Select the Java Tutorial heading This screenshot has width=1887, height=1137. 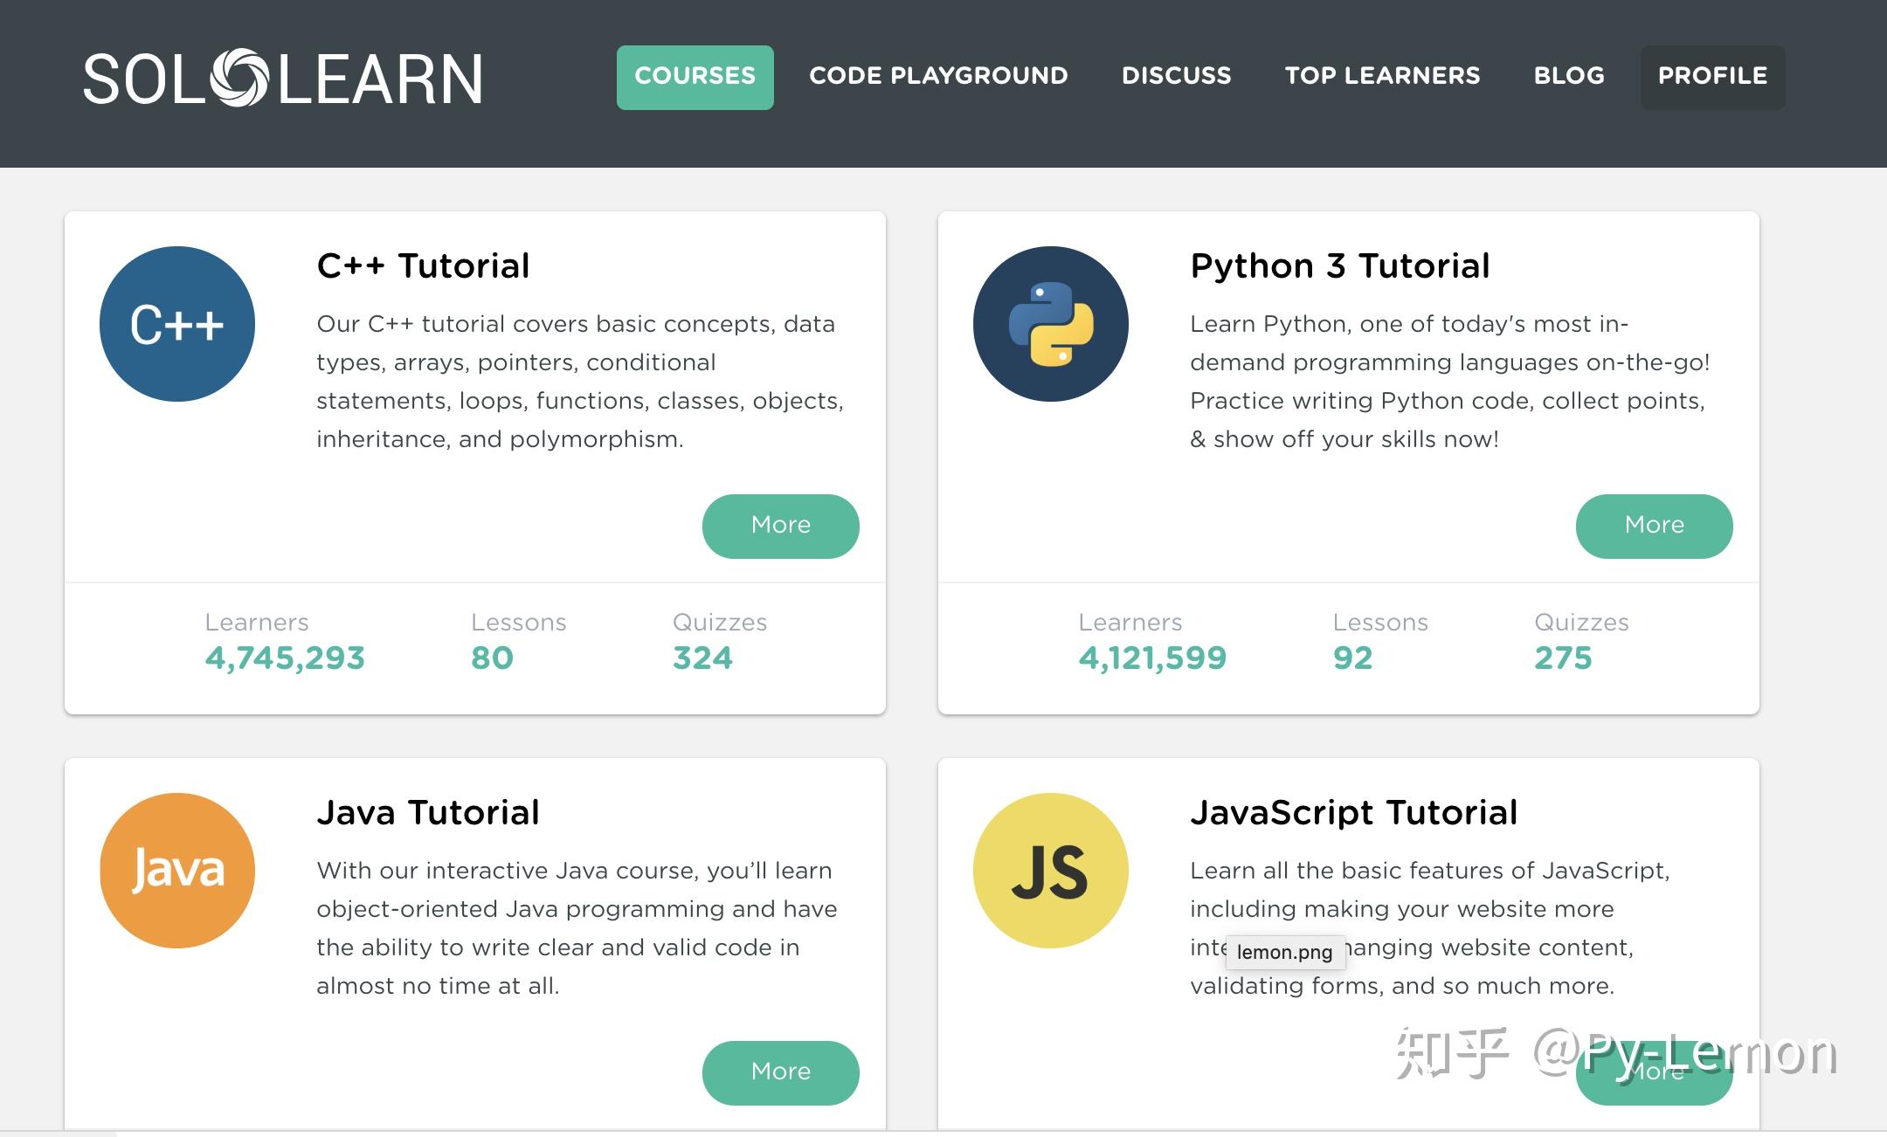tap(428, 812)
